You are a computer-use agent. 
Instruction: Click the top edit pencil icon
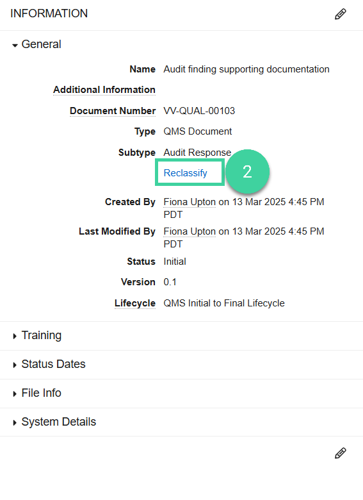(341, 14)
